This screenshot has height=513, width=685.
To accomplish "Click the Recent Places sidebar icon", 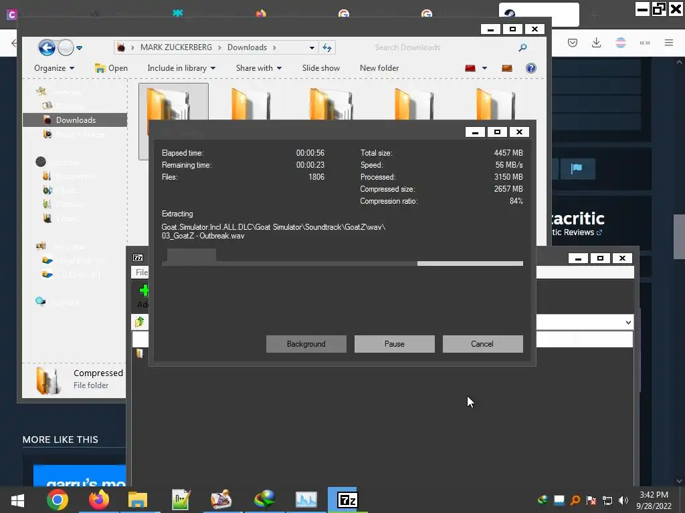I will [x=47, y=134].
